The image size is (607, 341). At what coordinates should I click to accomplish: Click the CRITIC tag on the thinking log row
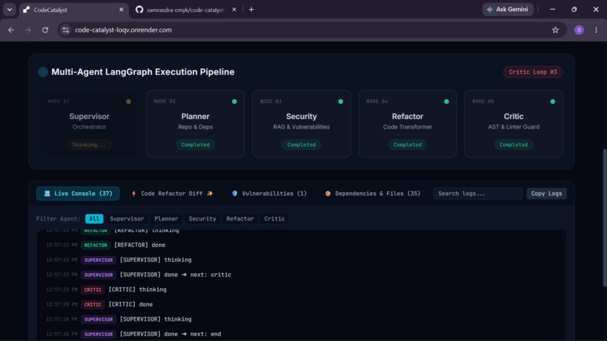click(x=93, y=290)
